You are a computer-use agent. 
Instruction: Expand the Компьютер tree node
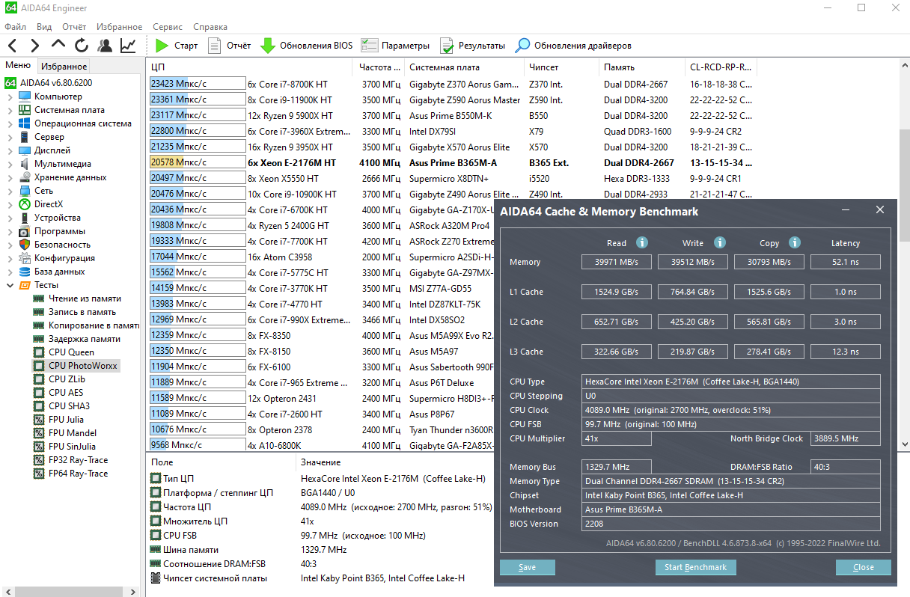coord(10,97)
